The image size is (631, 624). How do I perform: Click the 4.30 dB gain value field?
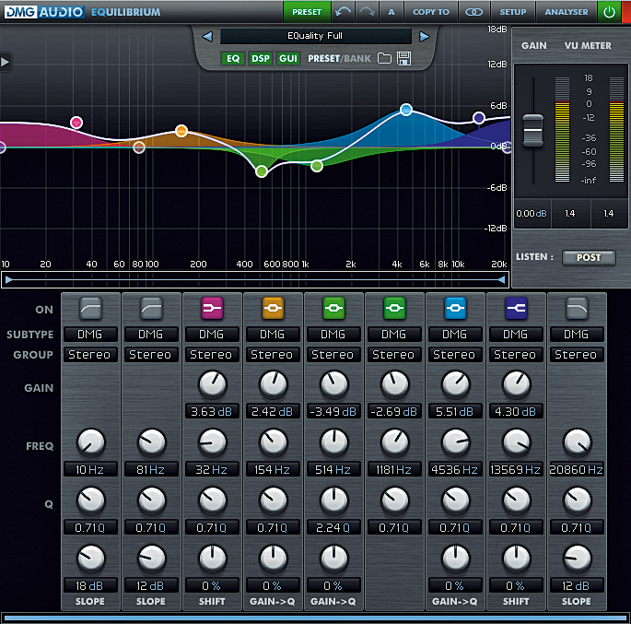tap(516, 411)
